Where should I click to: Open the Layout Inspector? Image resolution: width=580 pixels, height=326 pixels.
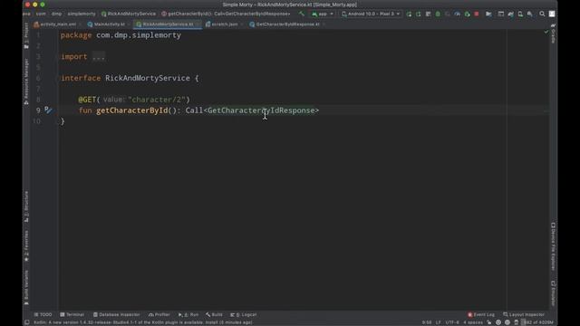click(524, 314)
